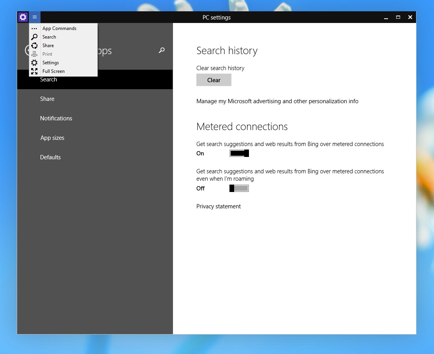434x354 pixels.
Task: Enable Bing results while roaming
Action: 239,188
